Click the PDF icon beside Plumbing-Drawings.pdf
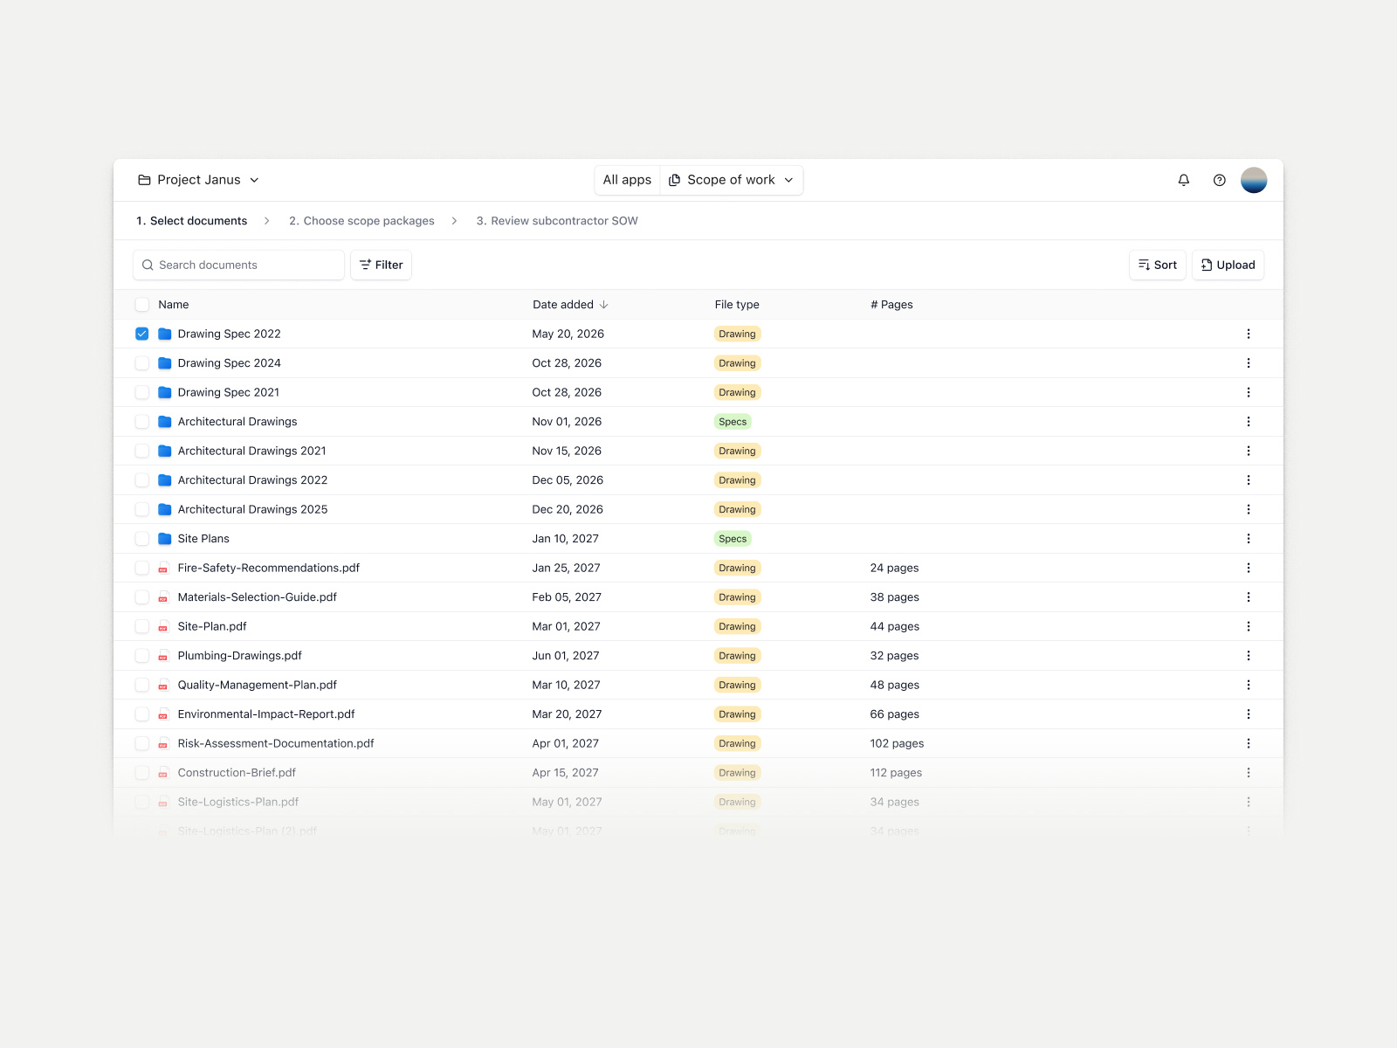The height and width of the screenshot is (1048, 1397). (162, 655)
